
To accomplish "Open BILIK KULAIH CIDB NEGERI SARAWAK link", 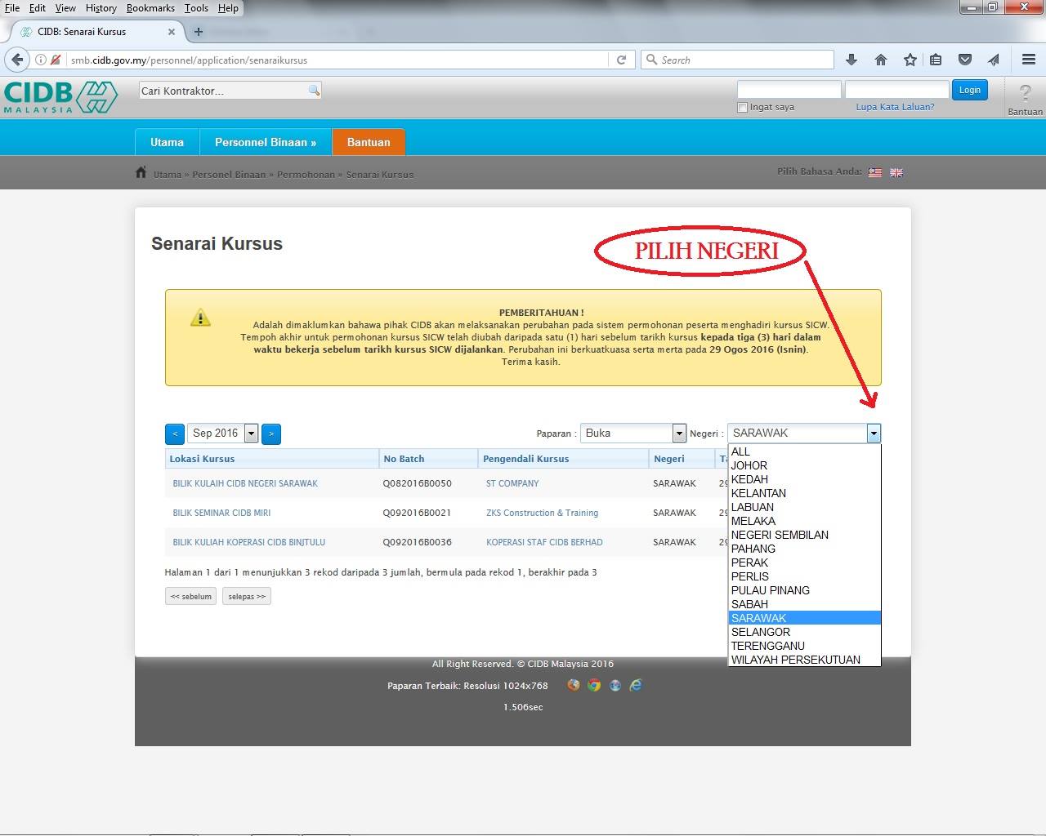I will tap(245, 483).
